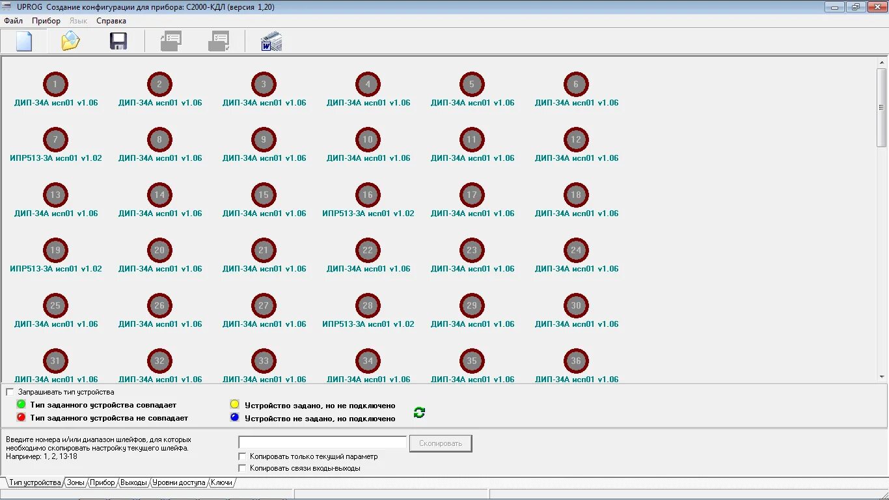Select device address 5 circle

(472, 84)
